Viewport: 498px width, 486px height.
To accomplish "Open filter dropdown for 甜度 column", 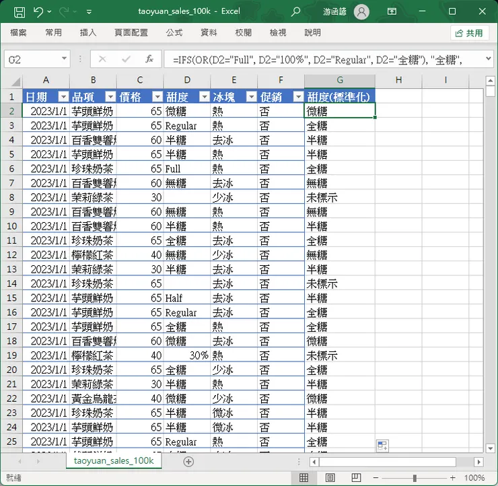I will coord(204,96).
